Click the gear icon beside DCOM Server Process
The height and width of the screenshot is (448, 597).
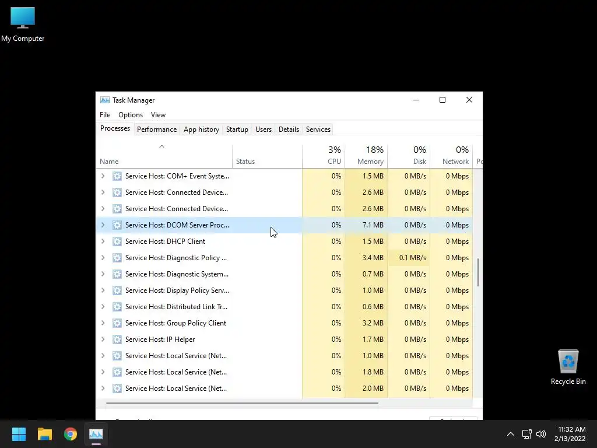coord(117,225)
